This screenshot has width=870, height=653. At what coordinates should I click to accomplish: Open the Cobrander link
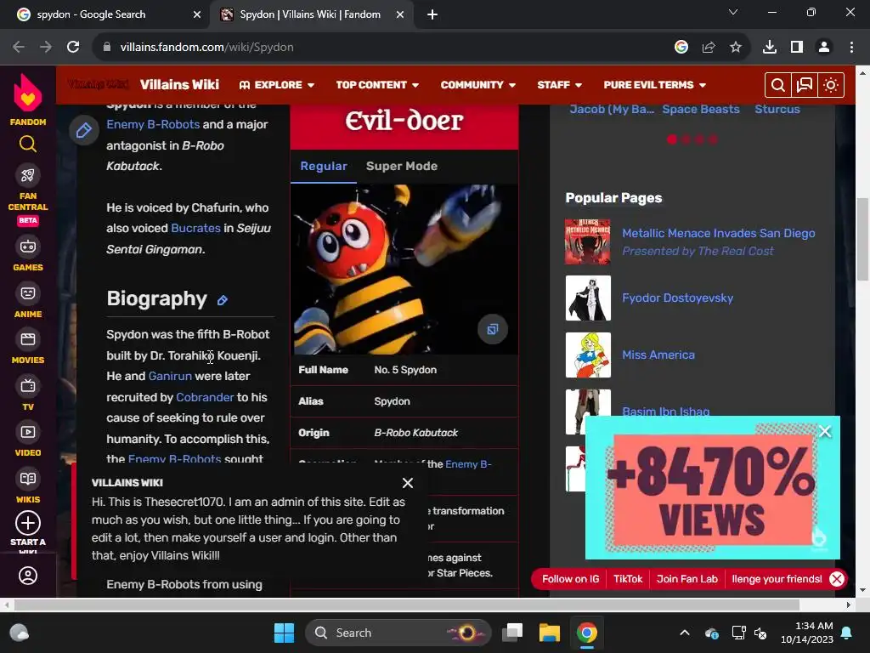coord(205,397)
